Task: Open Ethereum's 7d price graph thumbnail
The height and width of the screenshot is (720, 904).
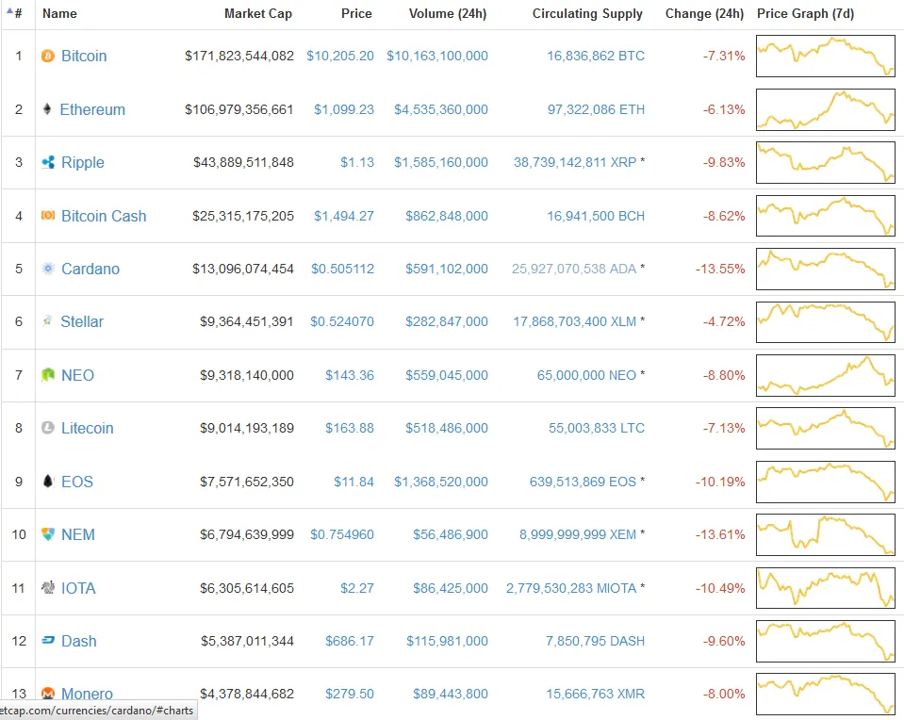Action: click(x=826, y=109)
